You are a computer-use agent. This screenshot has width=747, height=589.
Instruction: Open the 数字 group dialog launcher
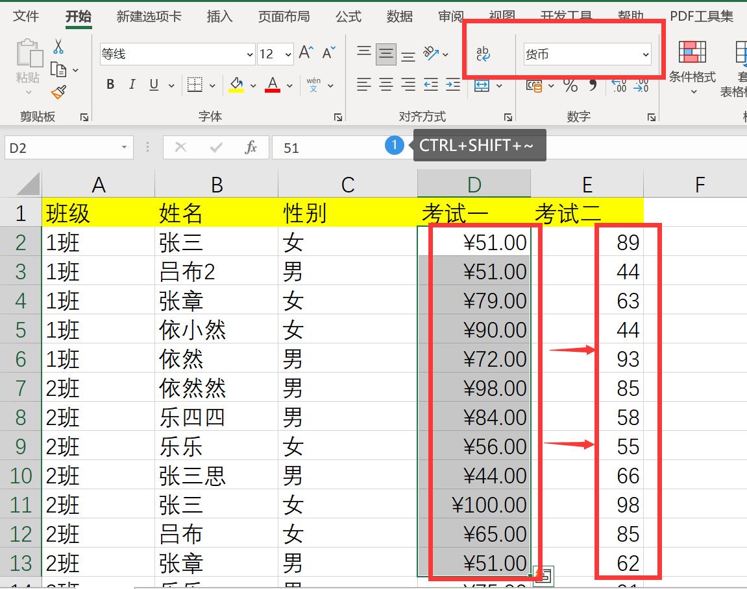tap(651, 117)
